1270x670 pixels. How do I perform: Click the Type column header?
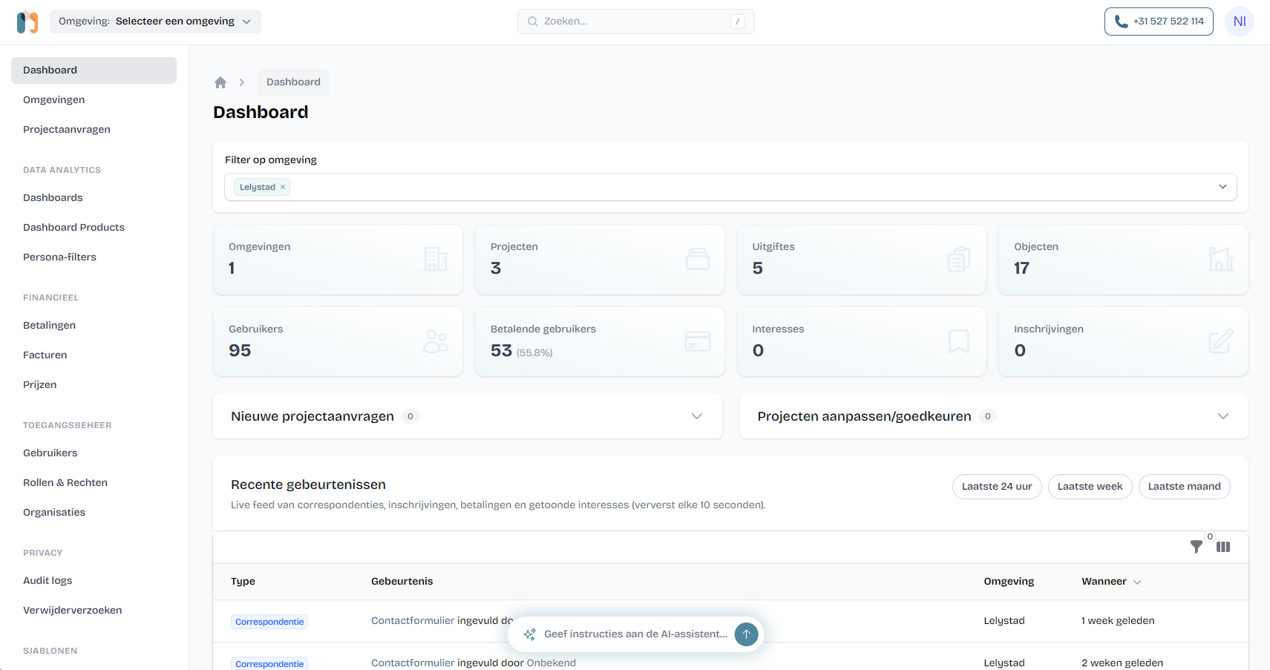(x=243, y=582)
